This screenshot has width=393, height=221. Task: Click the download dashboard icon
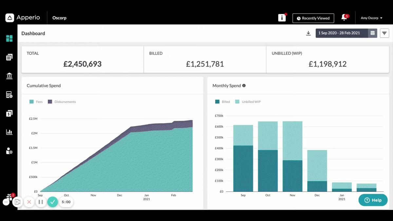click(308, 33)
